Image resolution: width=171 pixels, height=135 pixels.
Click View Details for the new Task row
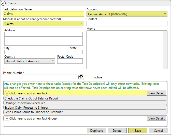coord(156,93)
